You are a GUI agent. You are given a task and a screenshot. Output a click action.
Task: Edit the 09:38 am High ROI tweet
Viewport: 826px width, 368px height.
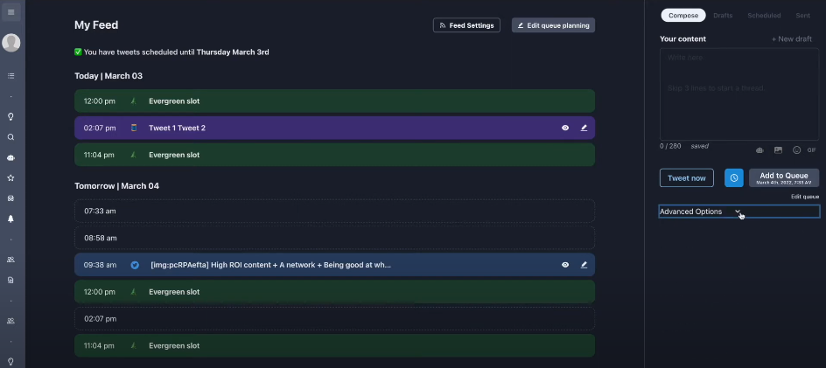(584, 265)
